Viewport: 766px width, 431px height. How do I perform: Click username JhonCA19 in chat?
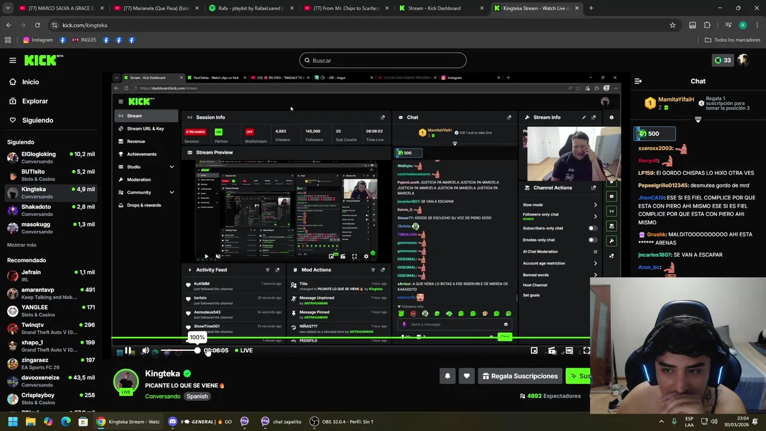pos(651,198)
